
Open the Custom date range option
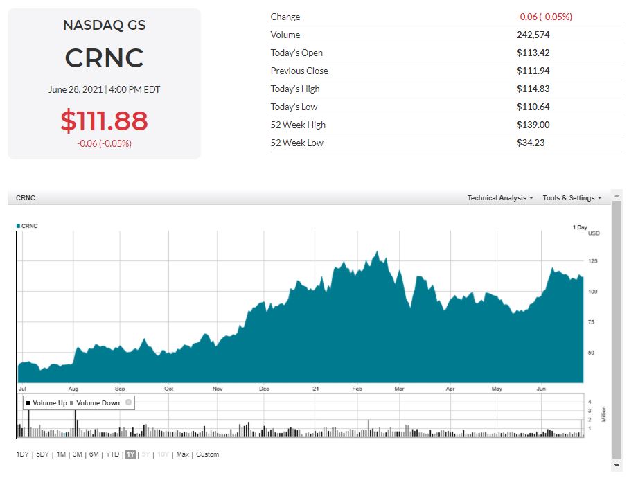[207, 454]
